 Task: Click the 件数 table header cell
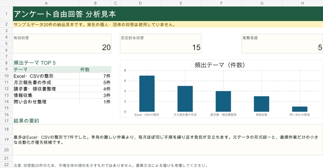[95, 69]
